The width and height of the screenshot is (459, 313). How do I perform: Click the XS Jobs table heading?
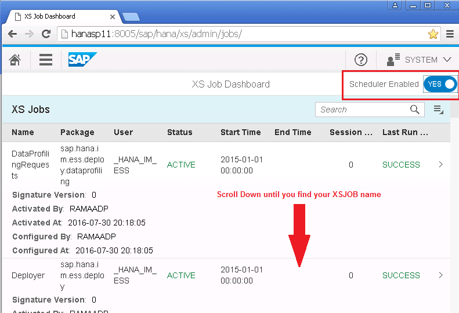coord(30,110)
